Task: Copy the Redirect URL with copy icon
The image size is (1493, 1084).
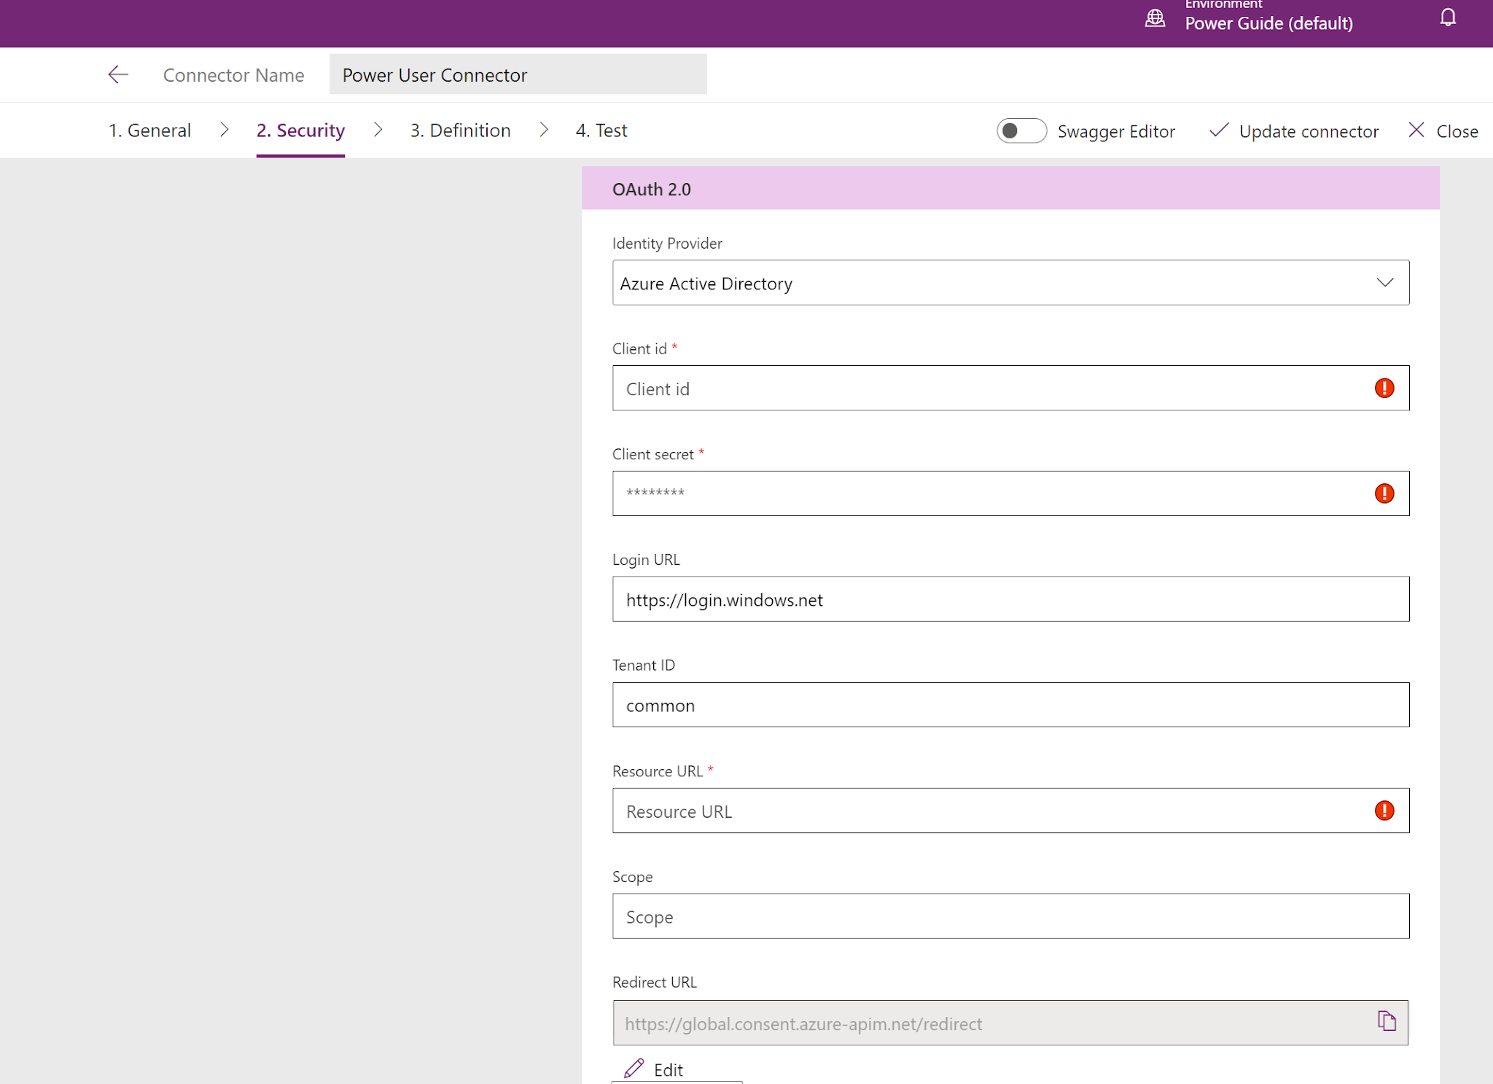Action: pos(1387,1021)
